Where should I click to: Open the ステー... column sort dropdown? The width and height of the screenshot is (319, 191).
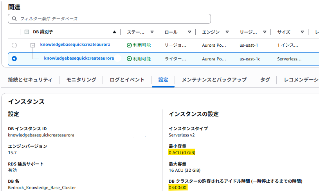tap(152, 32)
